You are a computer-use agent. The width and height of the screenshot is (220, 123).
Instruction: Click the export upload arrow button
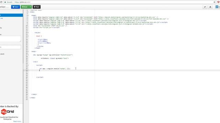tap(210, 7)
